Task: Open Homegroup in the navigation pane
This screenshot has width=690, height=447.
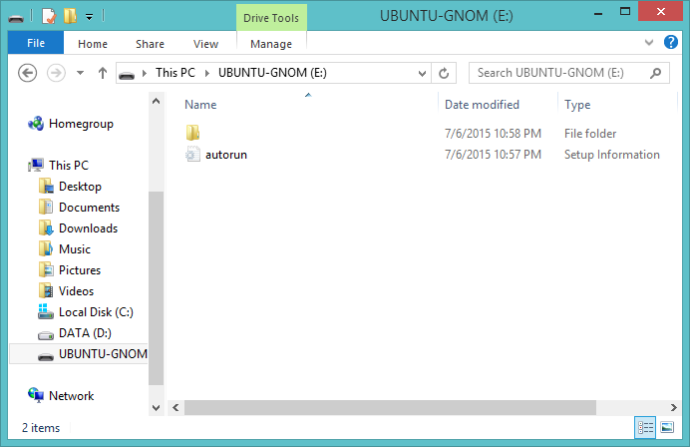Action: [x=81, y=124]
